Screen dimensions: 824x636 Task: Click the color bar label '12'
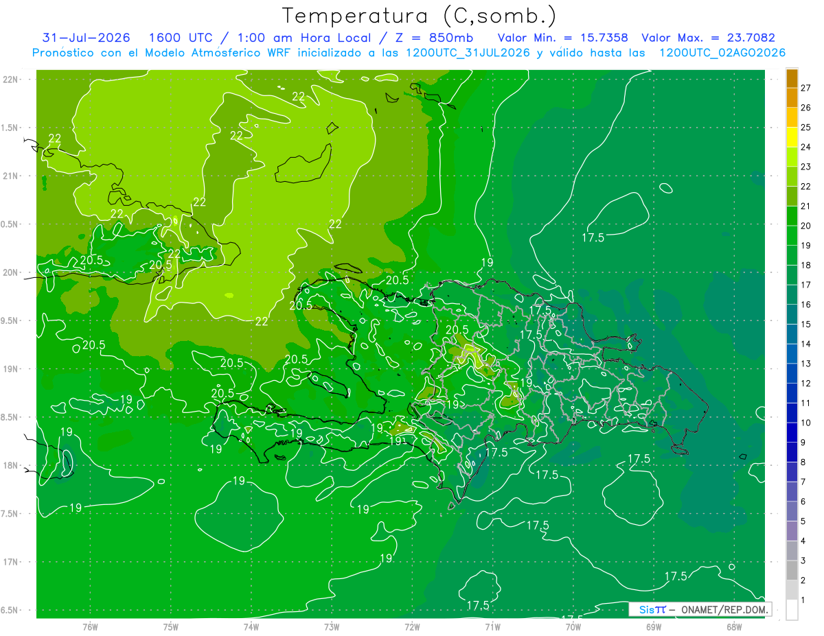(806, 384)
